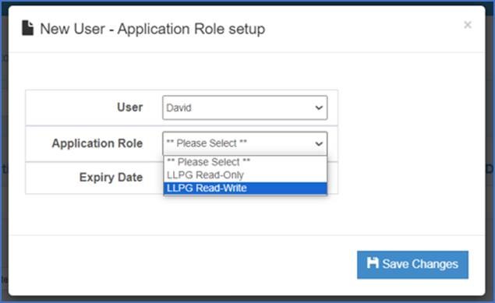
Task: Click the Expiry Date label
Action: tap(111, 177)
